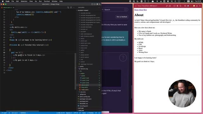Click the UTF-8 encoding in status bar
The height and width of the screenshot is (114, 203).
(75, 113)
